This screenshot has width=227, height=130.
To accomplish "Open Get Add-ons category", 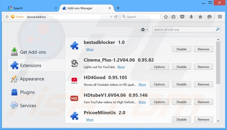I will (36, 52).
